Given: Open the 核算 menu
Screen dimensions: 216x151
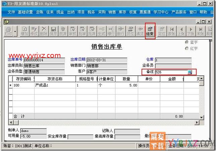Looking at the screenshot, I should pos(133,12).
